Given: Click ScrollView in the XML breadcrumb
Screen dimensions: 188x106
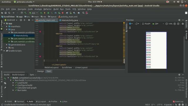Looking at the screenshot, I should click(x=67, y=67).
